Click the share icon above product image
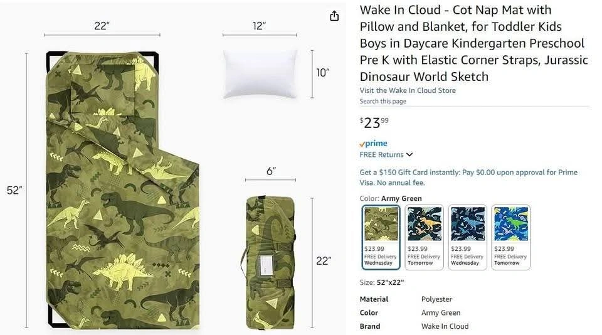Screen dimensions: 602x335 334,16
